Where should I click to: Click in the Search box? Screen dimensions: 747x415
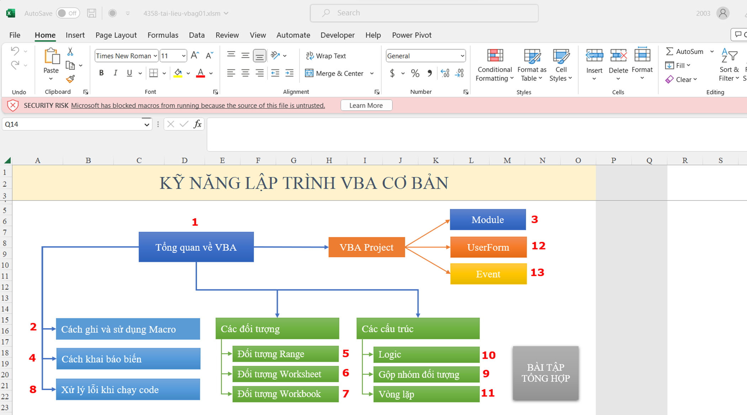point(423,13)
